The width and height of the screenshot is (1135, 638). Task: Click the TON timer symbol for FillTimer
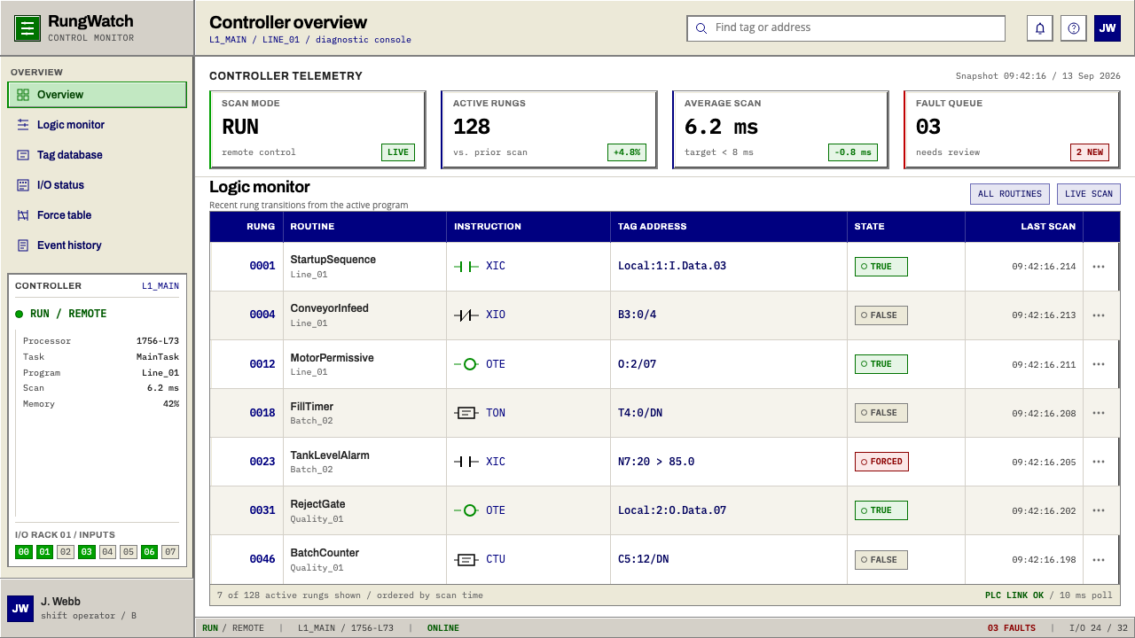click(466, 413)
